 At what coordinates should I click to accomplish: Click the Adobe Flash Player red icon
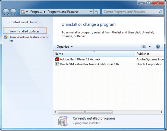(x=57, y=59)
